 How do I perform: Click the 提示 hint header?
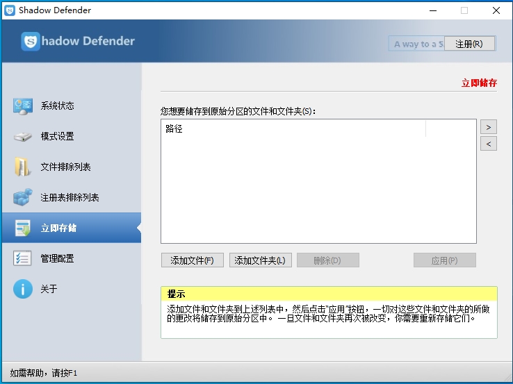pos(329,294)
